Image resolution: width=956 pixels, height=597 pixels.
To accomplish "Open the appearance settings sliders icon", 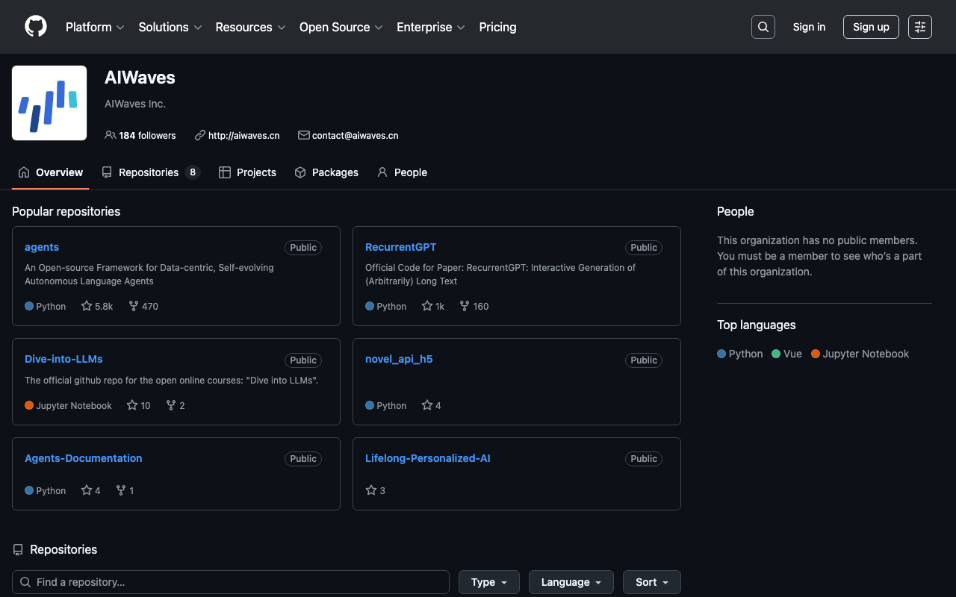I will [x=919, y=27].
